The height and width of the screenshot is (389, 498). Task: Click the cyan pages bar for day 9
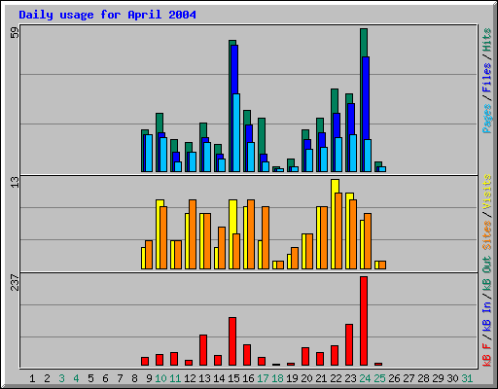[x=149, y=153]
